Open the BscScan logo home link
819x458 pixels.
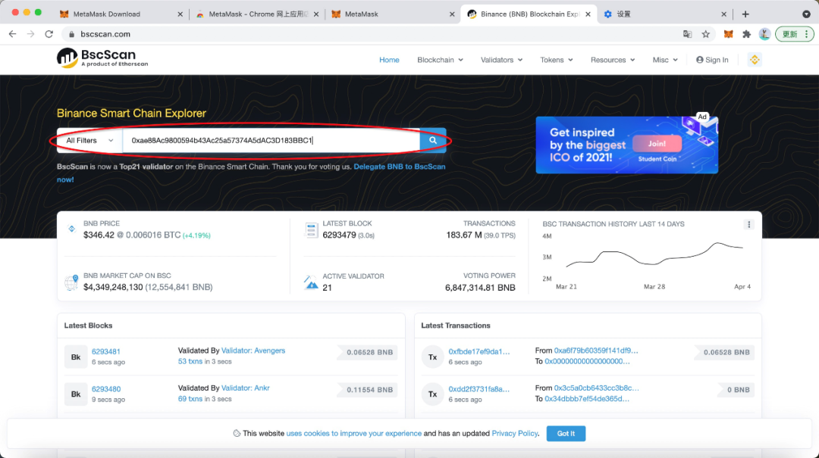(x=102, y=58)
